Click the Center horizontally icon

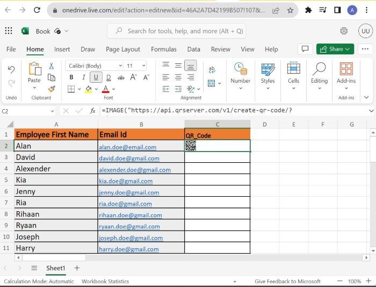[178, 77]
